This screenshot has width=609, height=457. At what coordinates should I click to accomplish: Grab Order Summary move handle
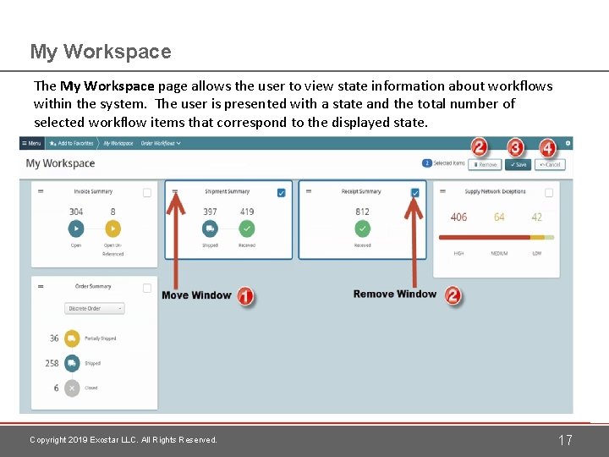click(x=41, y=286)
